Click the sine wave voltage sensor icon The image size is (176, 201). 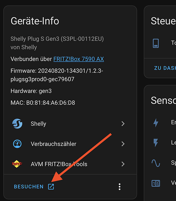[x=156, y=163]
